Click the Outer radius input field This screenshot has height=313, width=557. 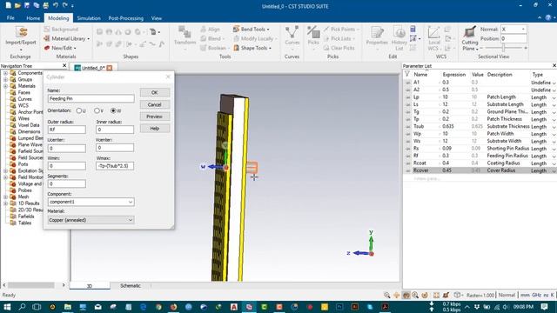click(x=67, y=130)
